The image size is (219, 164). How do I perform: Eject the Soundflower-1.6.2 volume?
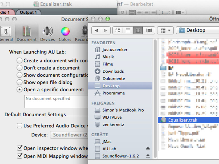(148, 156)
